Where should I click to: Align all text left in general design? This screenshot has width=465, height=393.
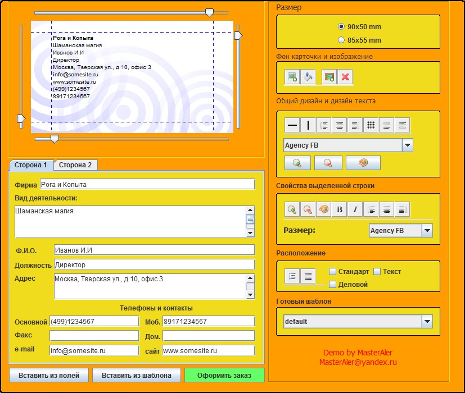coord(324,125)
